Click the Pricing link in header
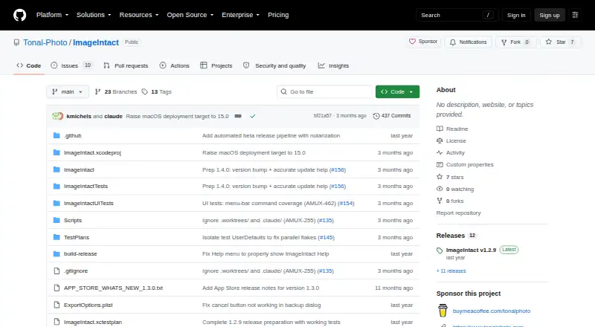This screenshot has width=595, height=327. click(x=278, y=15)
